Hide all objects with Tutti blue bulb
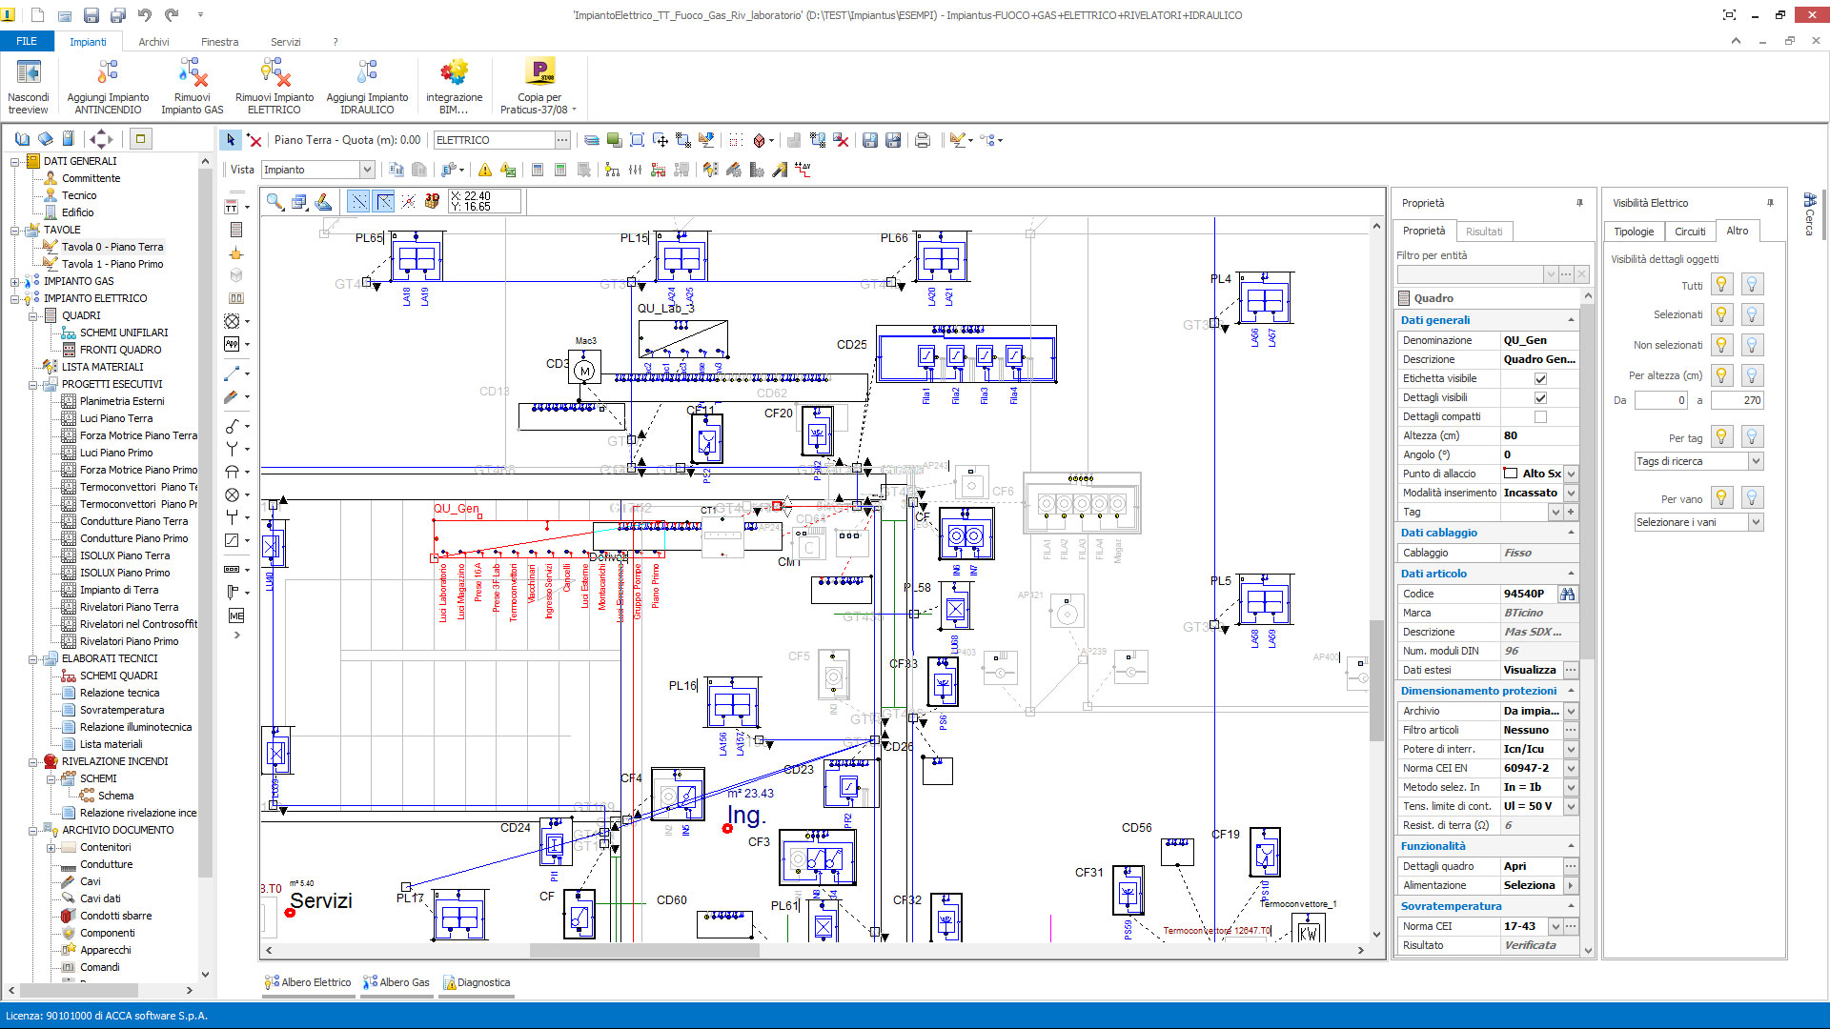Screen dimensions: 1830x1029 (x=1752, y=284)
